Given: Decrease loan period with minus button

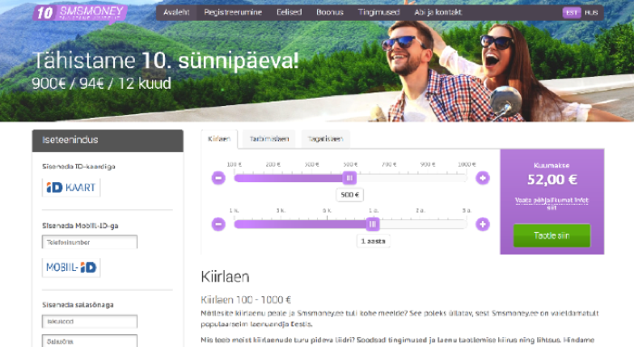Looking at the screenshot, I should pos(218,224).
